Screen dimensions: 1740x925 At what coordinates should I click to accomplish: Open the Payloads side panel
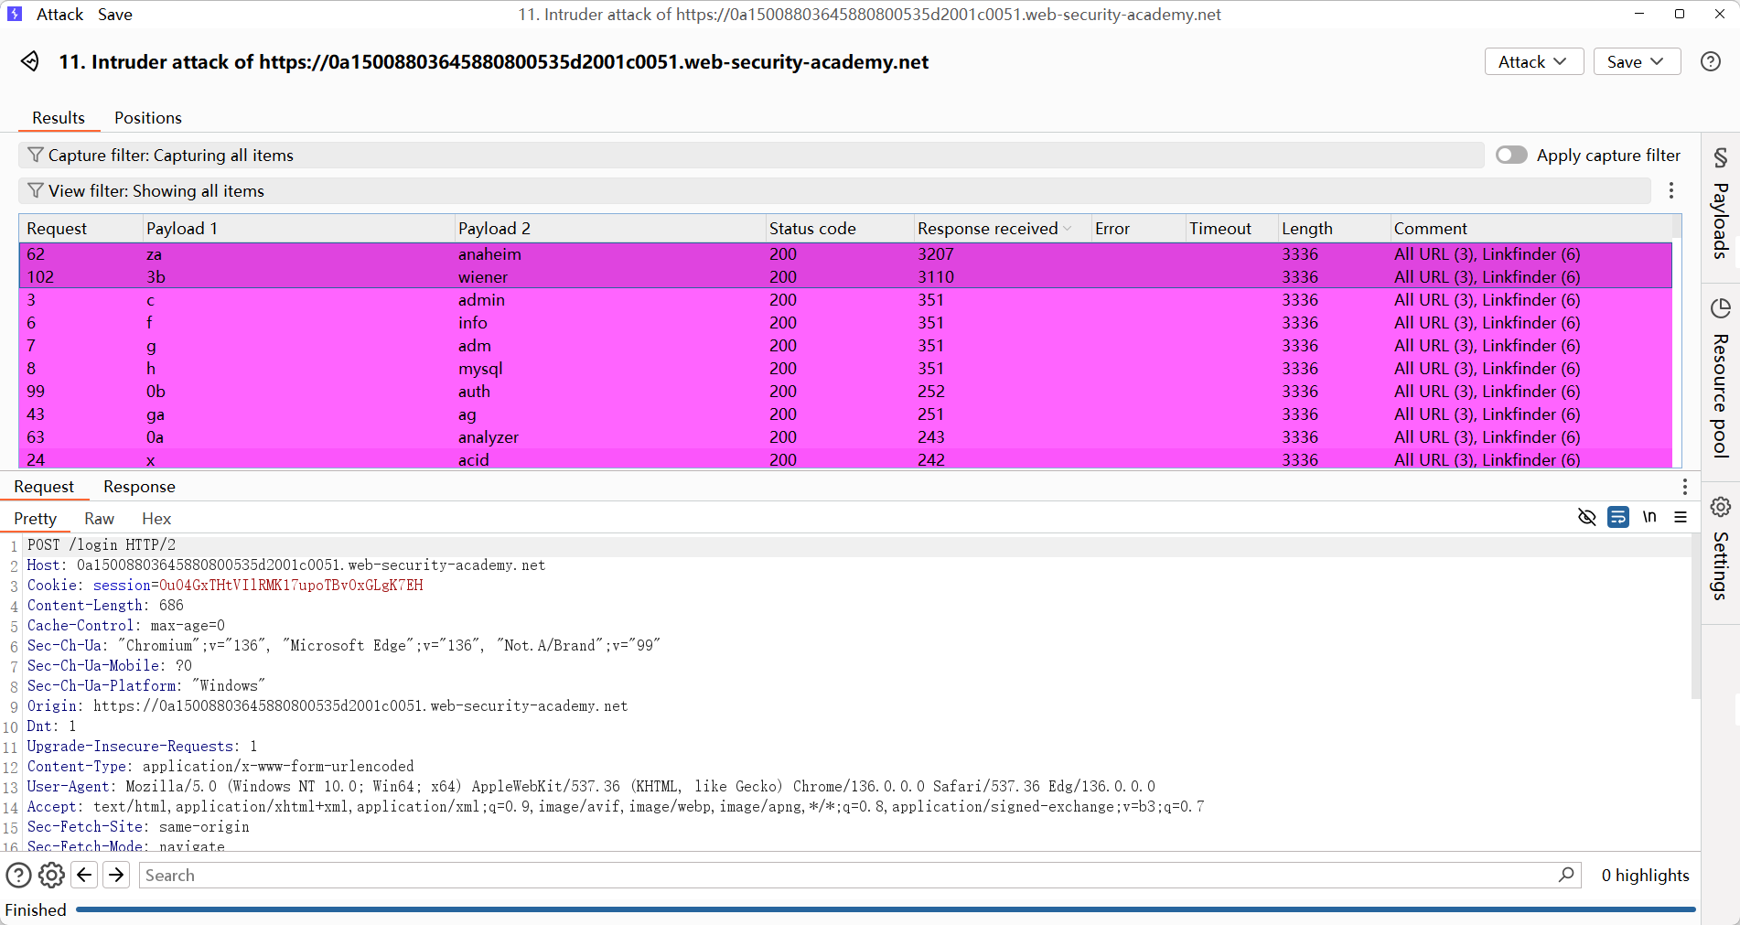coord(1720,206)
